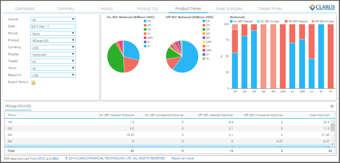Click the Export Tenors icon
The image size is (340, 163).
(33, 82)
